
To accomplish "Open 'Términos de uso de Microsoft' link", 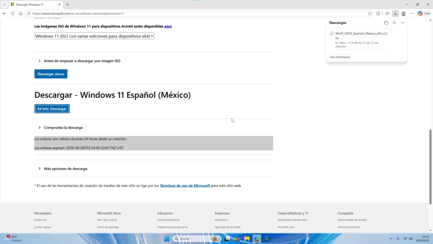I will (185, 186).
